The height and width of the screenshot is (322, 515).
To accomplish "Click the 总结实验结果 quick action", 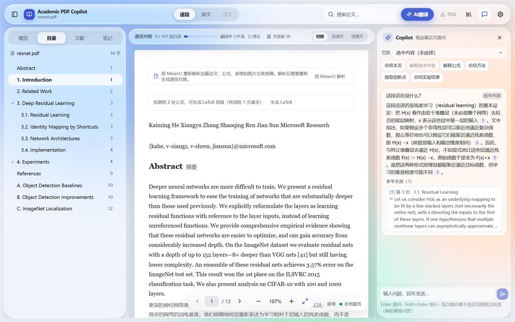I will (427, 77).
